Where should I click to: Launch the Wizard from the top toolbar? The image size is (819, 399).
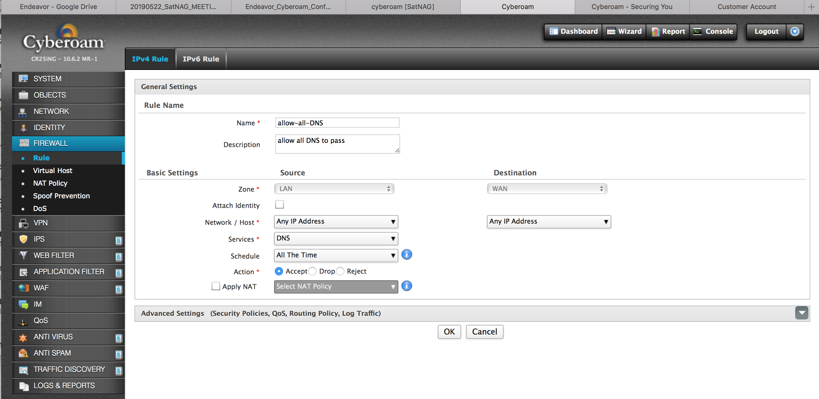click(624, 31)
